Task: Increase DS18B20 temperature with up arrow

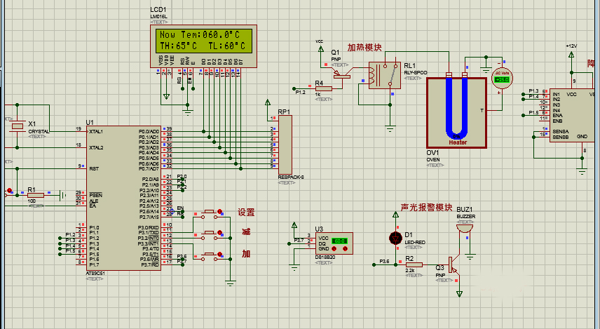Action: coord(345,249)
